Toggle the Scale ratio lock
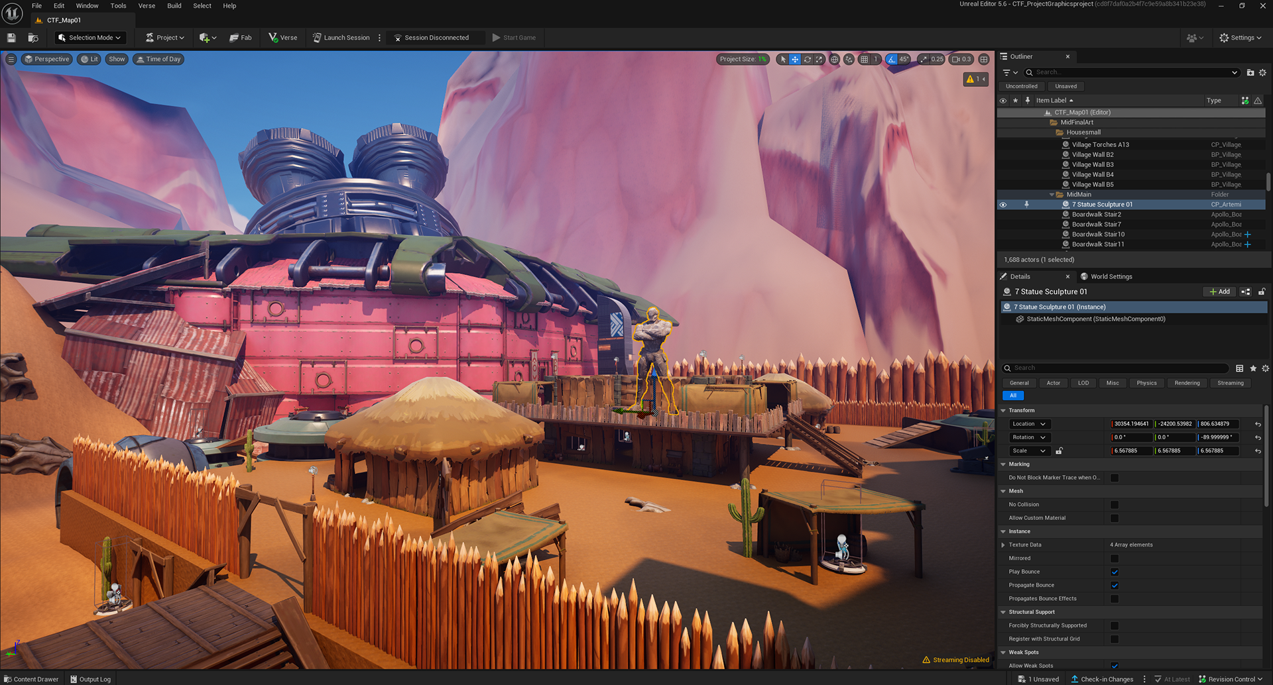 (1059, 451)
